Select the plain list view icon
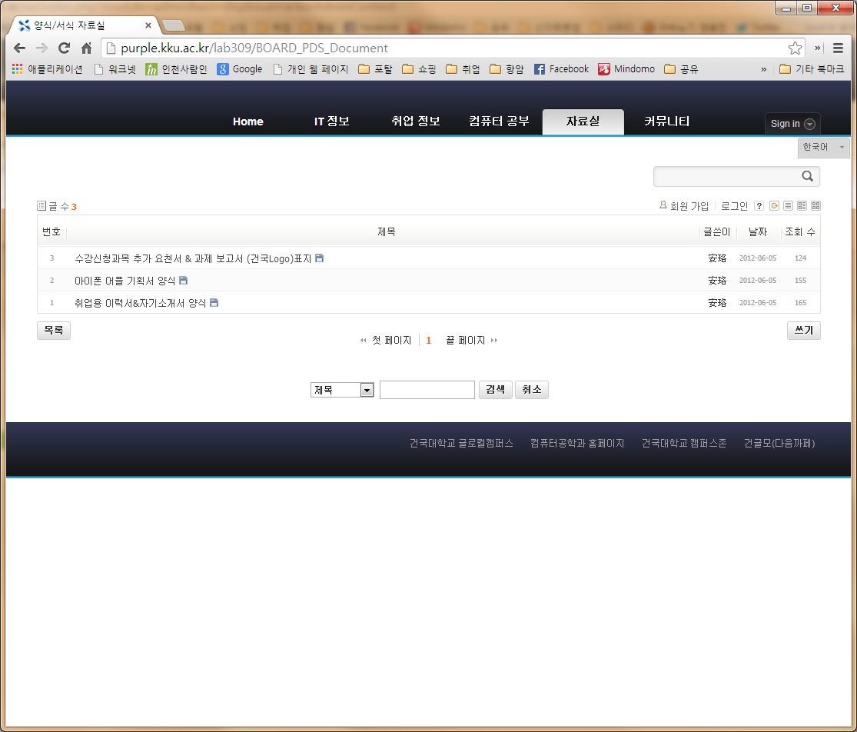The width and height of the screenshot is (857, 732). click(x=788, y=206)
